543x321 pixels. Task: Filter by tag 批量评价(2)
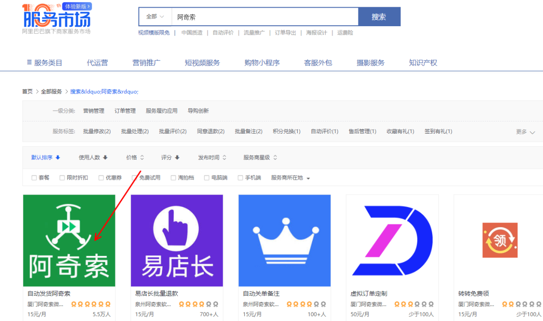(x=173, y=131)
